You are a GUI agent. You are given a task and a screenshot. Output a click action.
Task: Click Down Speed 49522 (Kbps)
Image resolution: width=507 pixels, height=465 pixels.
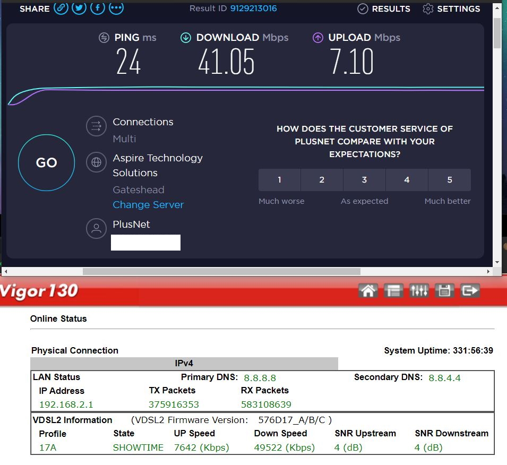[x=284, y=447]
